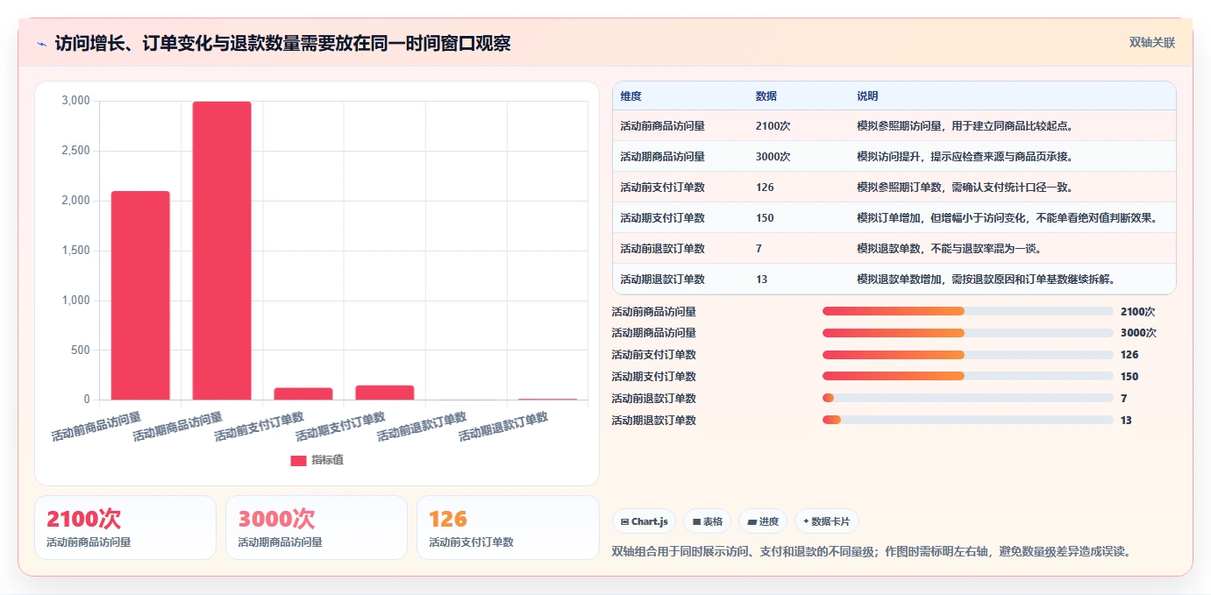The width and height of the screenshot is (1211, 595).
Task: Click the 活动前支付订单数 bar in chart
Action: [303, 393]
